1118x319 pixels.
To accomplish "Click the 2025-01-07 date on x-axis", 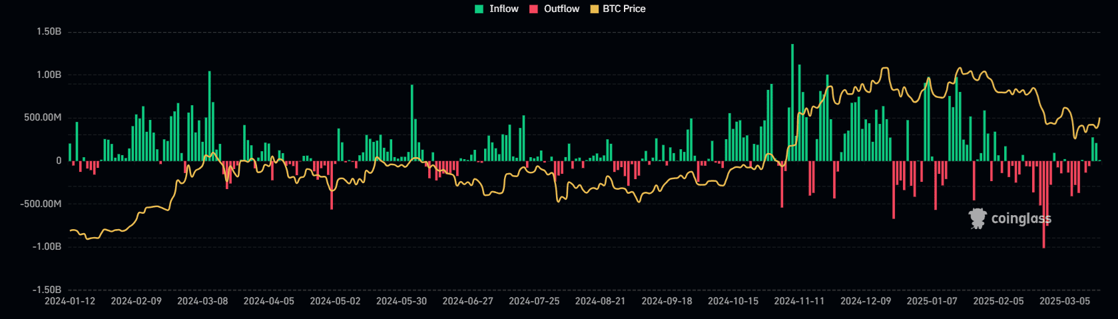I will [x=932, y=301].
